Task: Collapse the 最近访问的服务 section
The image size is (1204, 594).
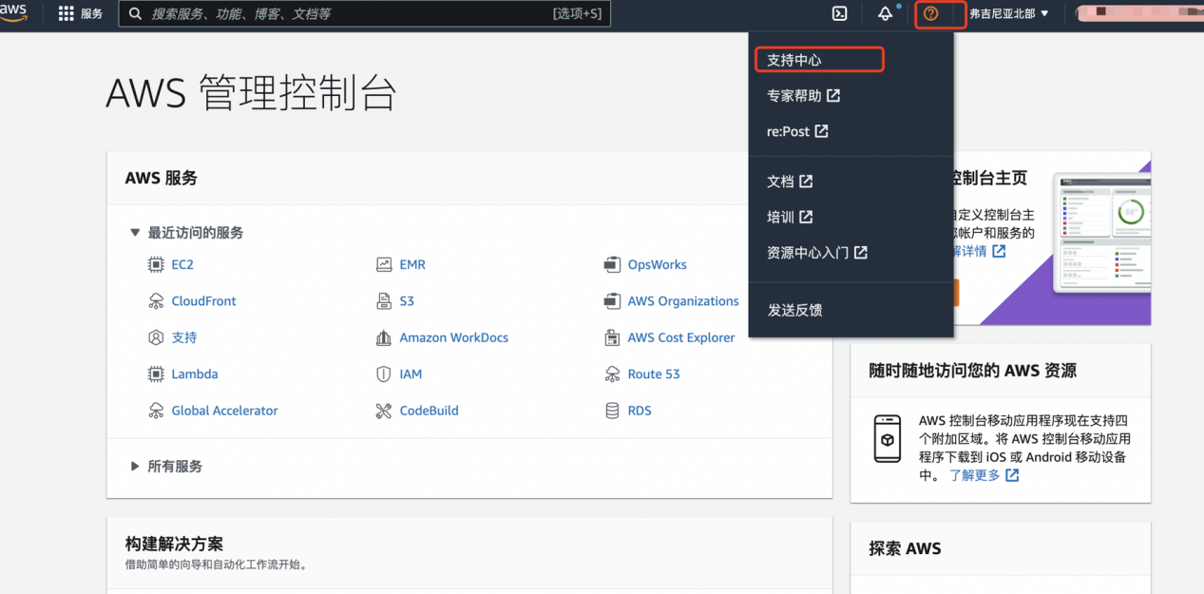Action: [x=135, y=233]
